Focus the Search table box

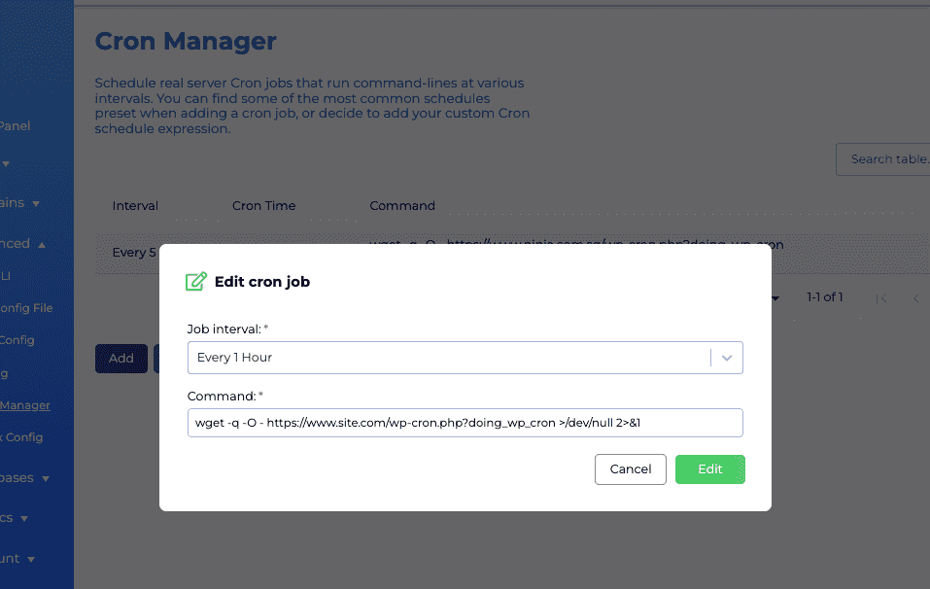(x=883, y=159)
